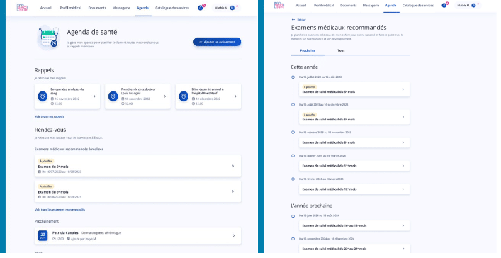This screenshot has width=501, height=258.
Task: Click the notification bell in right header
Action: (444, 6)
